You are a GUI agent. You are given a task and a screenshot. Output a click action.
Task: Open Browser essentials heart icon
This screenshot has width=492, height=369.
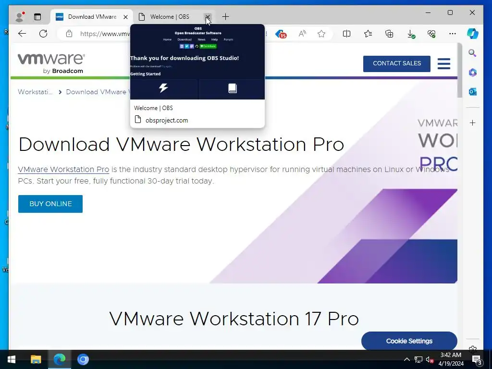(431, 34)
